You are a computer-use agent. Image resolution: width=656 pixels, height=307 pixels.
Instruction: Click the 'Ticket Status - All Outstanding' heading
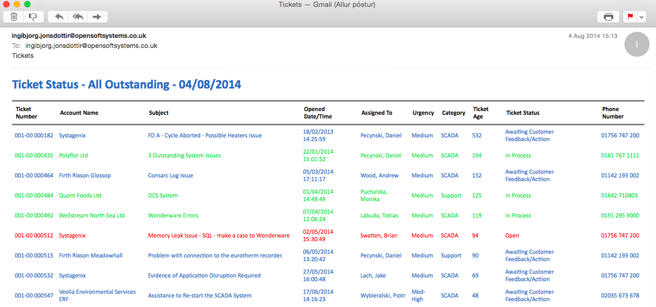tap(126, 84)
